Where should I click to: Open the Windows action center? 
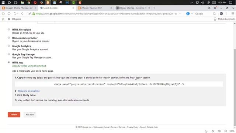point(230,3)
